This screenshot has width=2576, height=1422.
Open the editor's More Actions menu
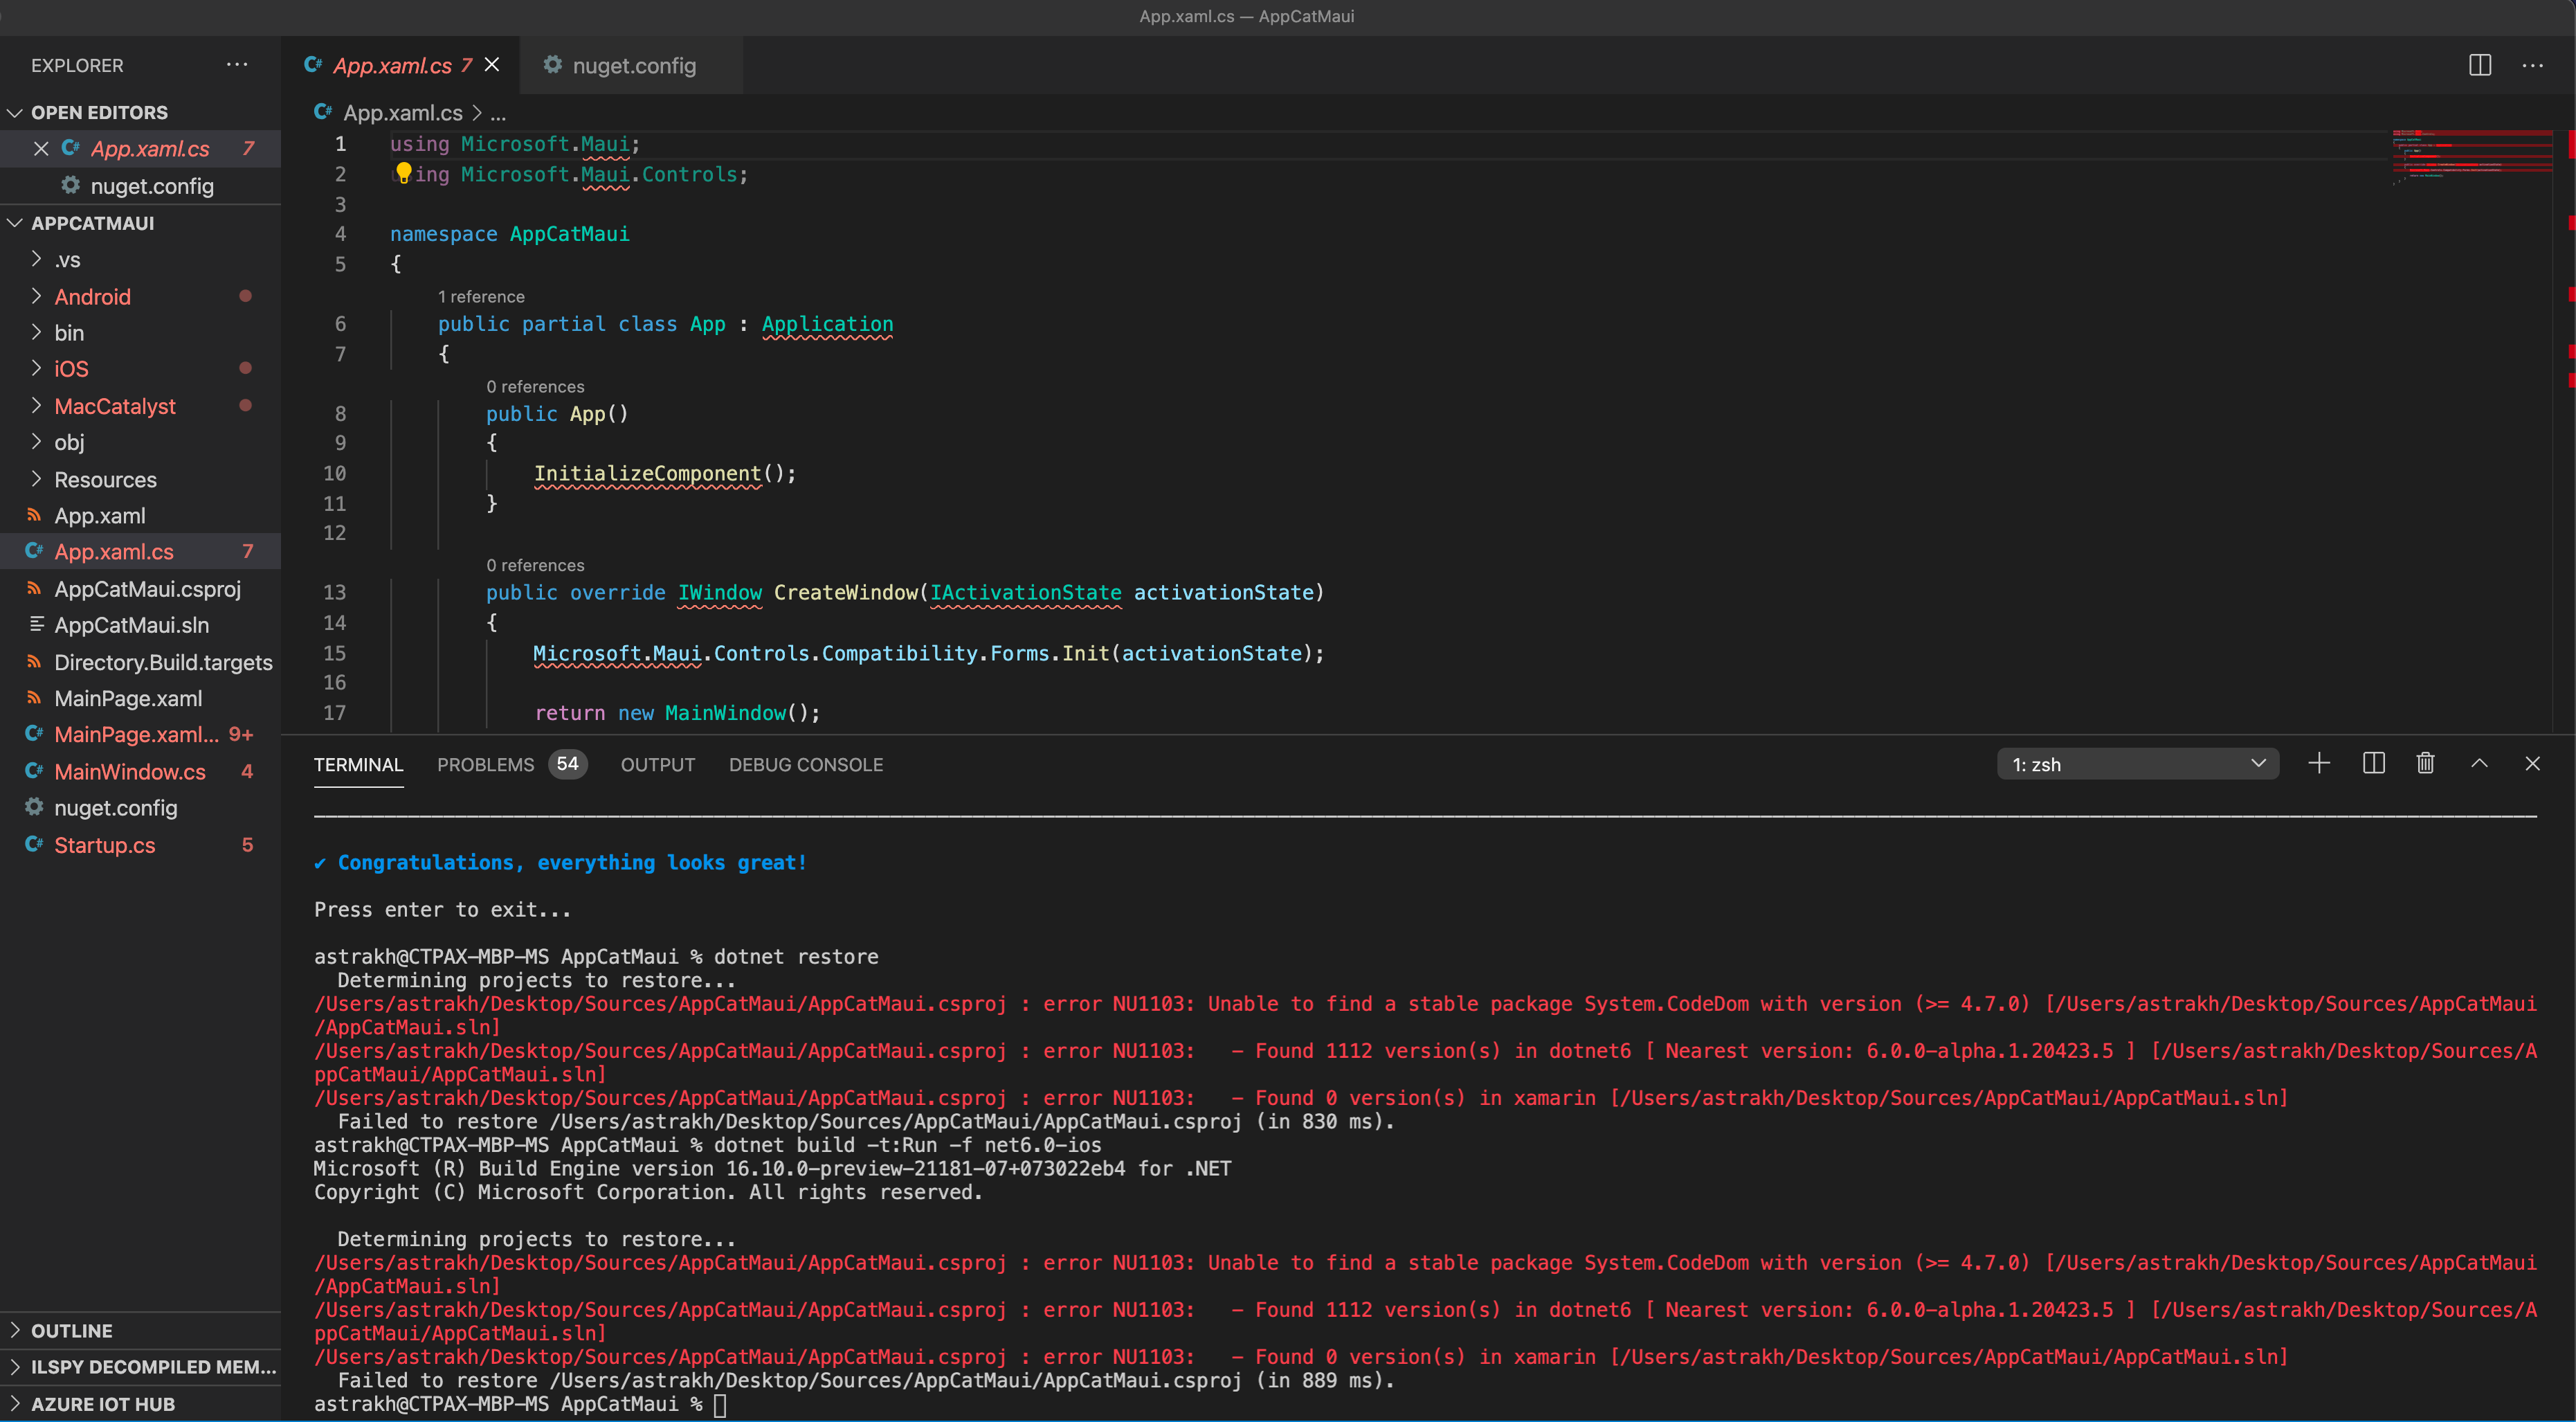(2533, 65)
